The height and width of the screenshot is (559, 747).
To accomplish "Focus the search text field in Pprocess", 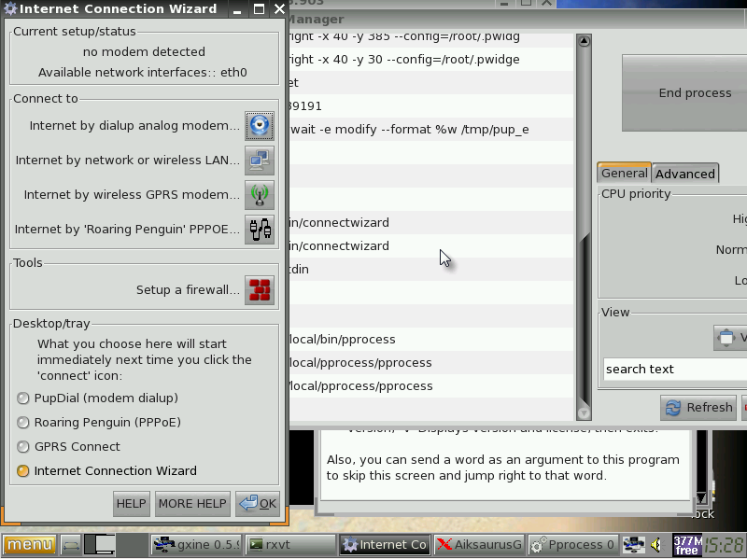I will coord(675,369).
